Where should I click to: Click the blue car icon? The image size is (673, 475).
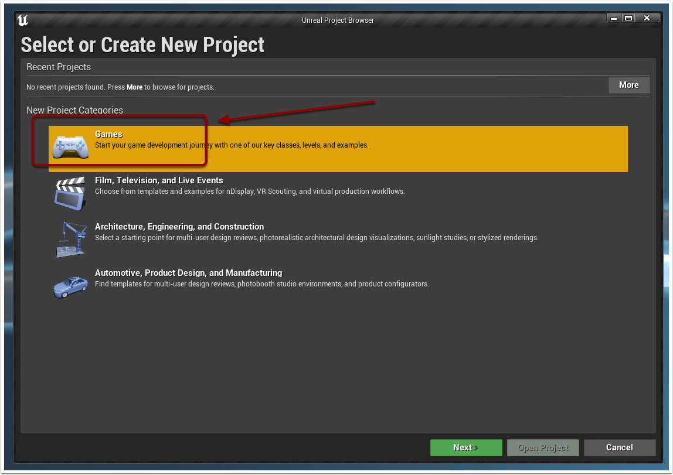coord(70,287)
